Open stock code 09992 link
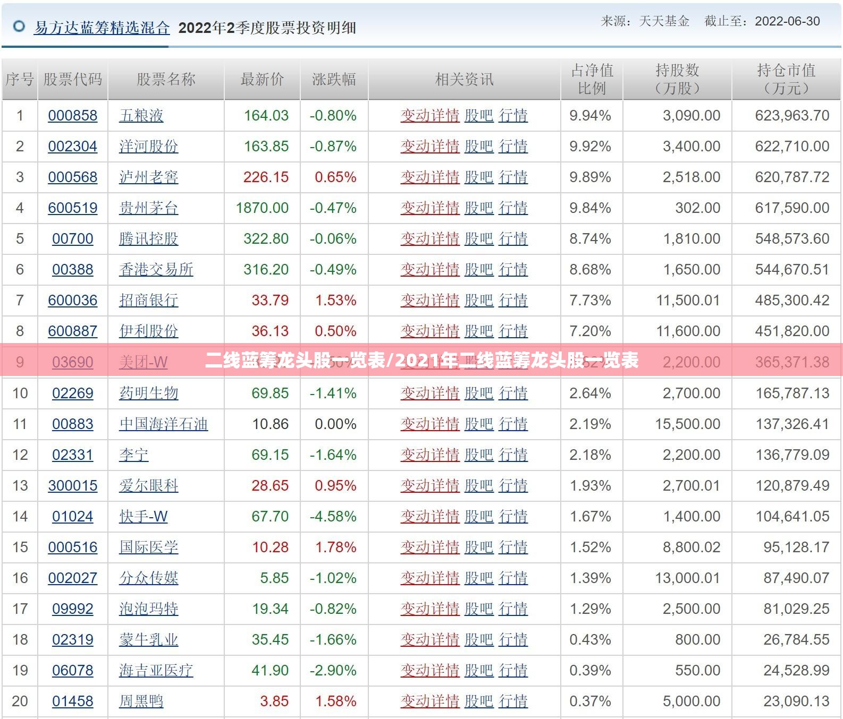Screen dimensions: 843x719 (x=73, y=609)
